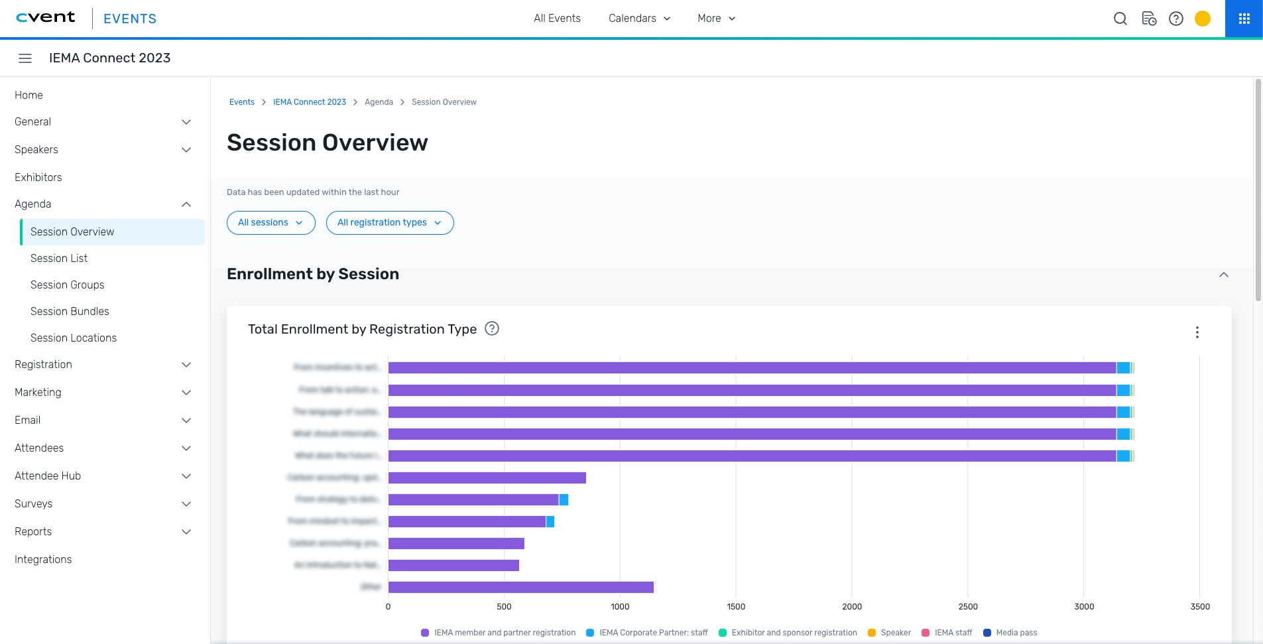The image size is (1263, 644).
Task: Click the Total Enrollment by Registration Type title
Action: [x=362, y=329]
